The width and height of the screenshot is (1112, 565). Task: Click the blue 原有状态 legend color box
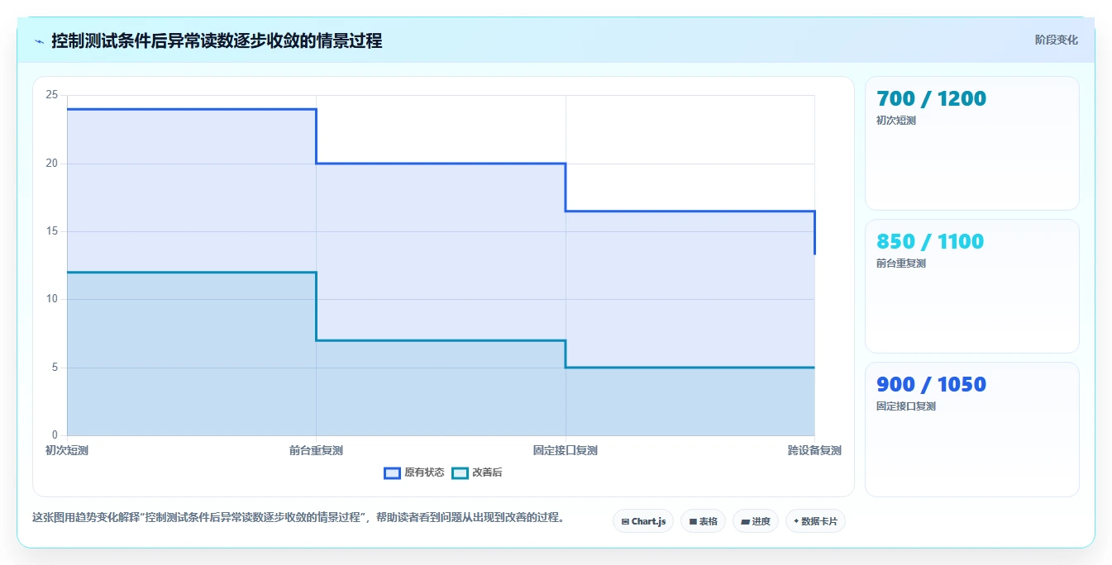click(392, 472)
